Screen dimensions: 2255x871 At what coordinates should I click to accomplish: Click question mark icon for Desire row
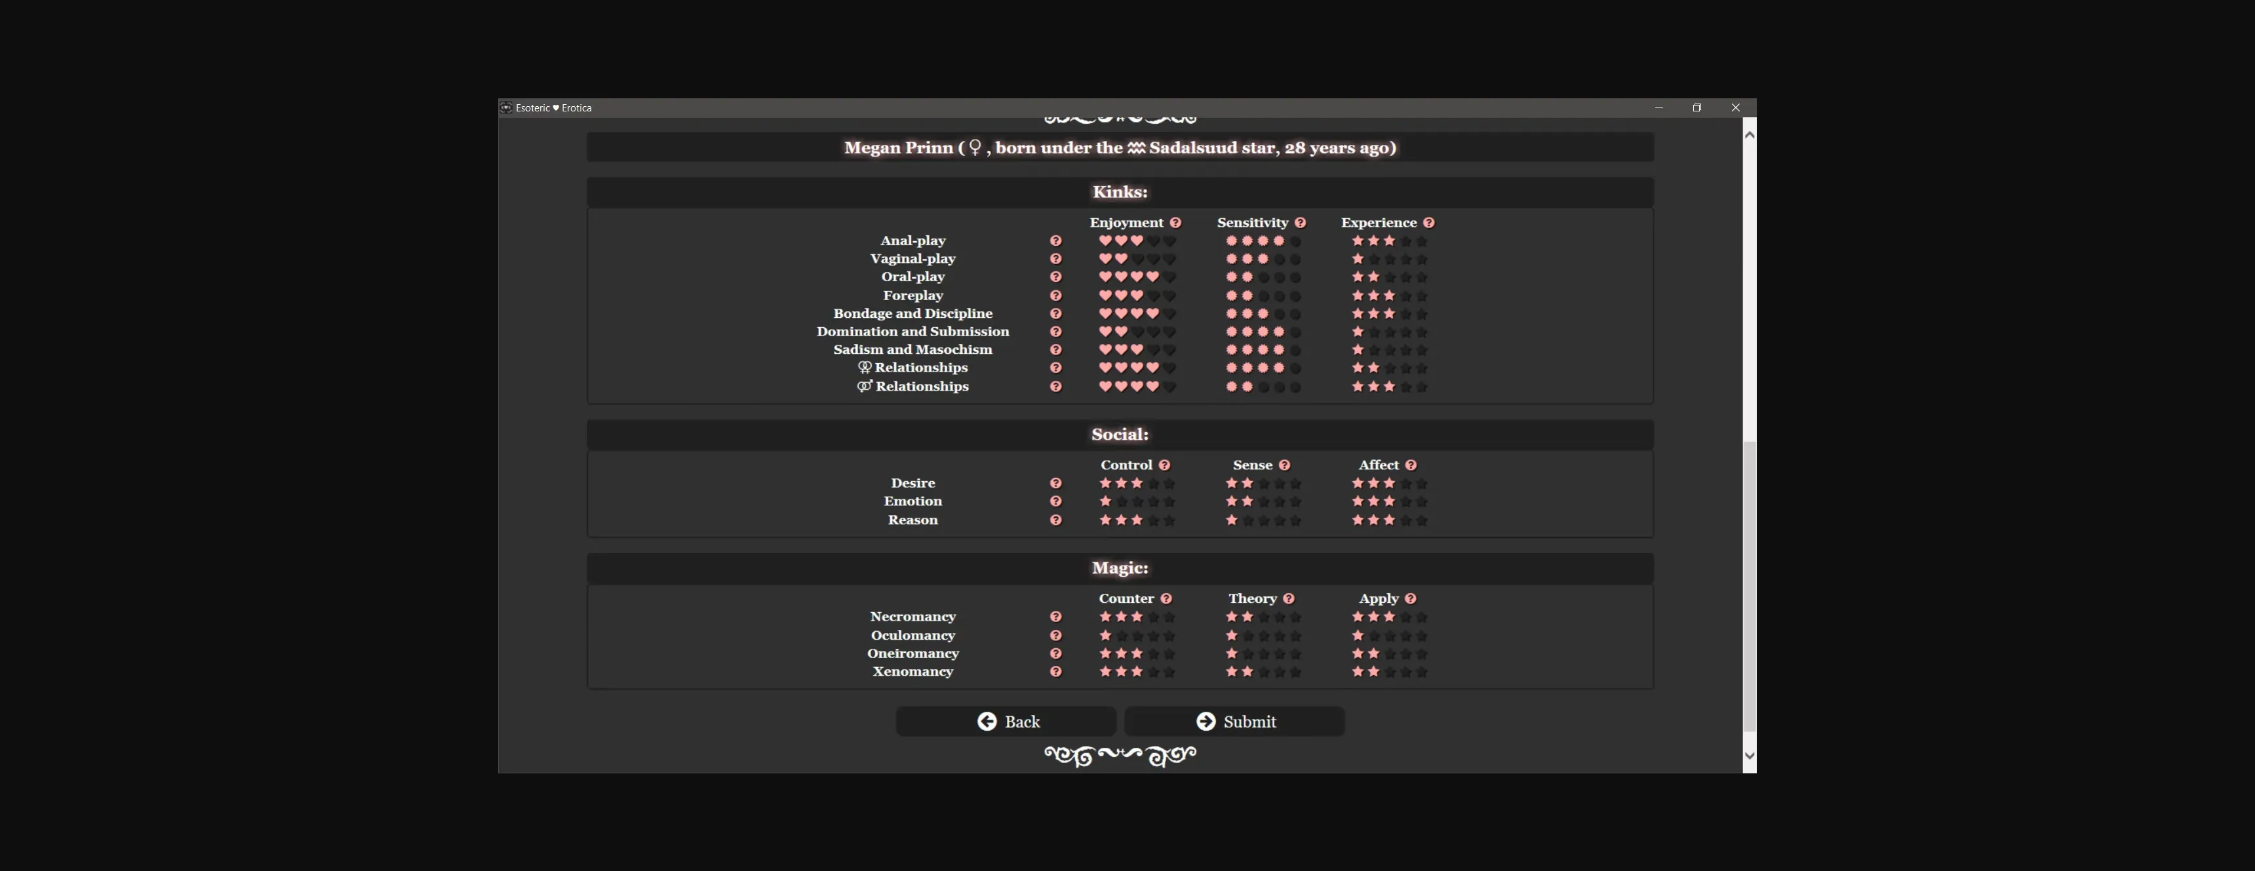[1055, 483]
